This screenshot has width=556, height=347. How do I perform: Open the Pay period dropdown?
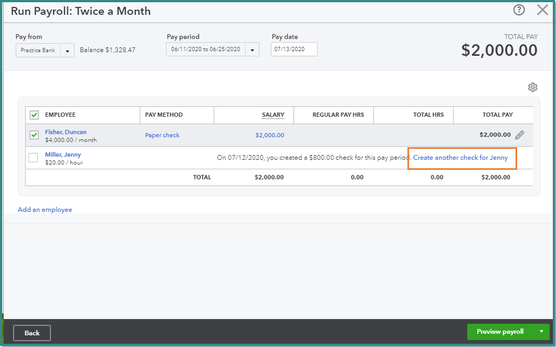click(x=252, y=50)
